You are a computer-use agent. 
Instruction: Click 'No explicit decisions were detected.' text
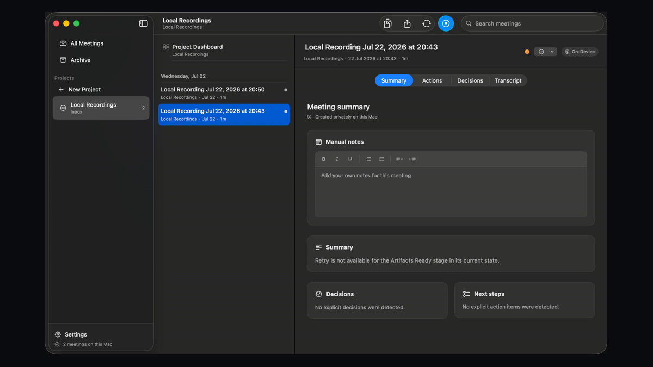360,307
